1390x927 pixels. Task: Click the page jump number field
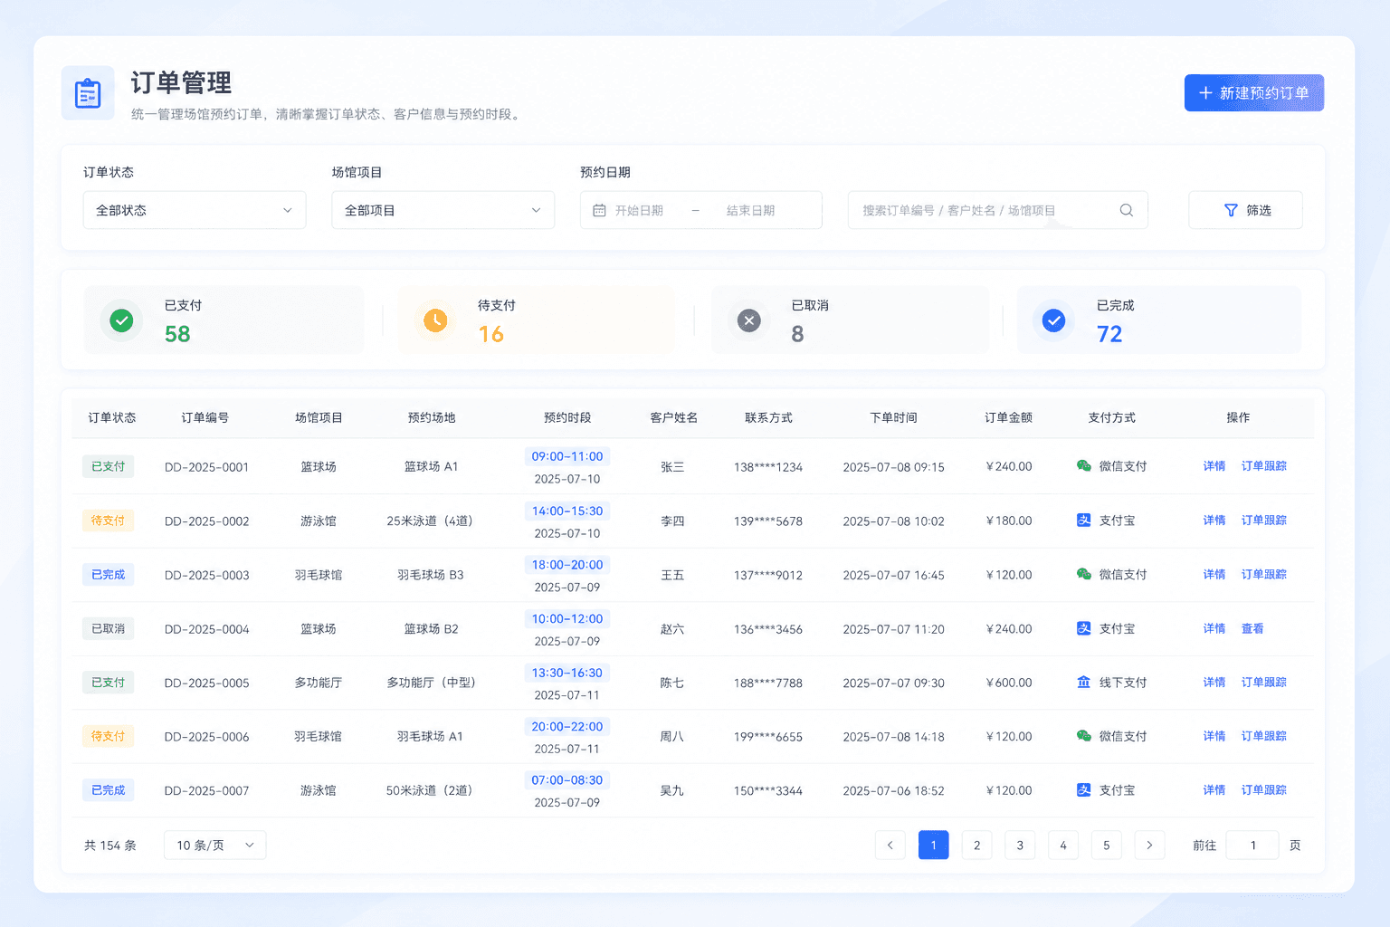1252,845
